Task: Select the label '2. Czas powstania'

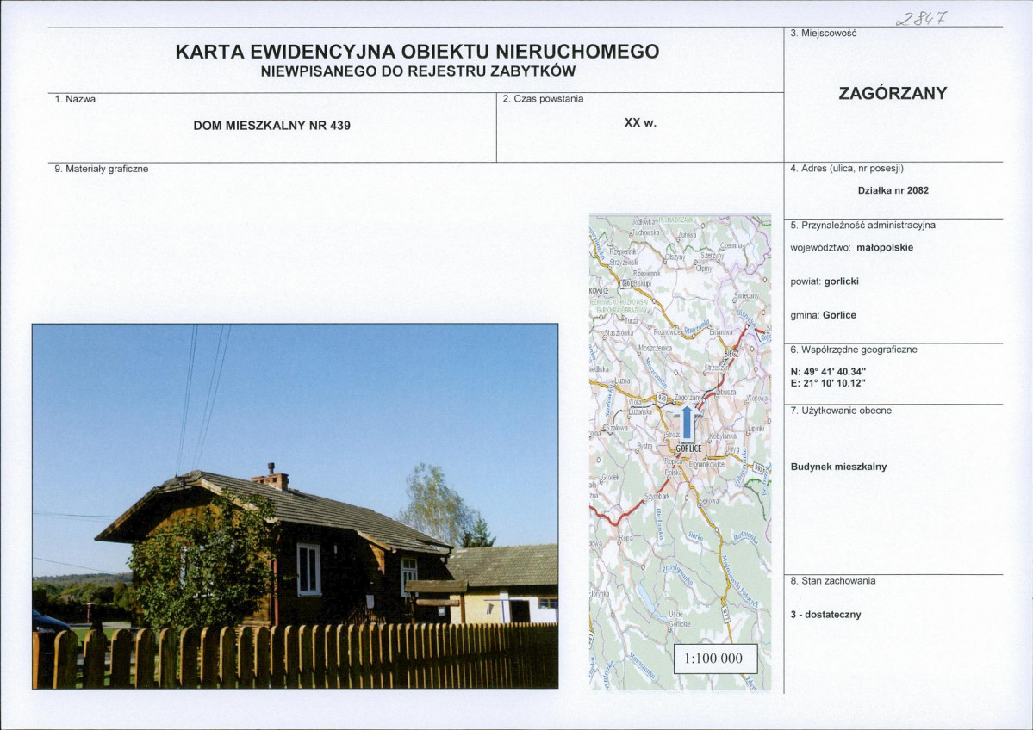Action: [x=543, y=99]
